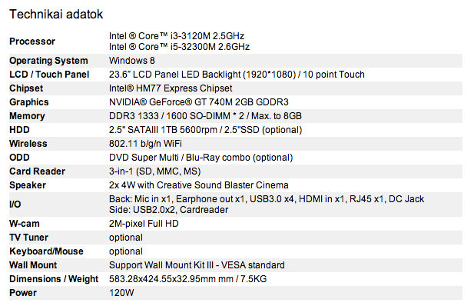
Task: Select the Card Reader 3-in-1 value
Action: click(154, 171)
